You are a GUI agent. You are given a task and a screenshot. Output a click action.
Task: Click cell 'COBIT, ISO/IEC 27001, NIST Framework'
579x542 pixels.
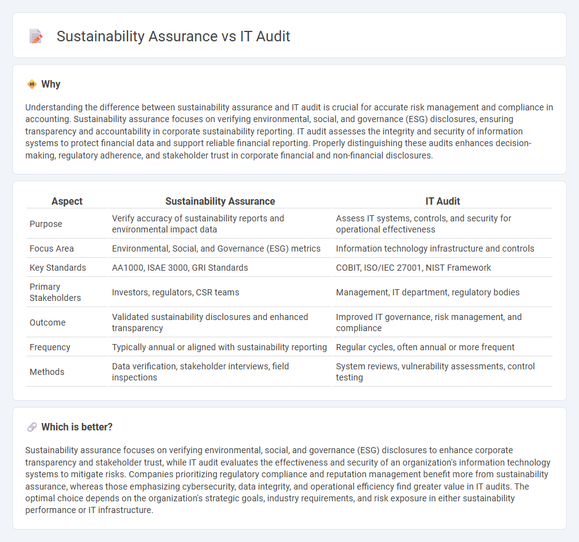click(442, 268)
